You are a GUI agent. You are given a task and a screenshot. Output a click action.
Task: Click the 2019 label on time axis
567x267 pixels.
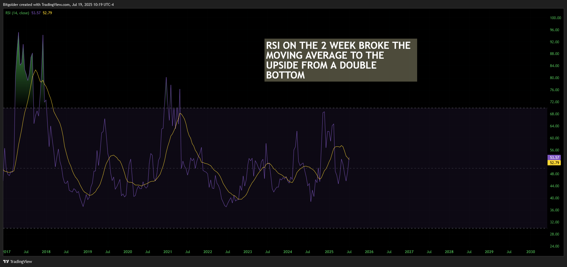coord(88,252)
